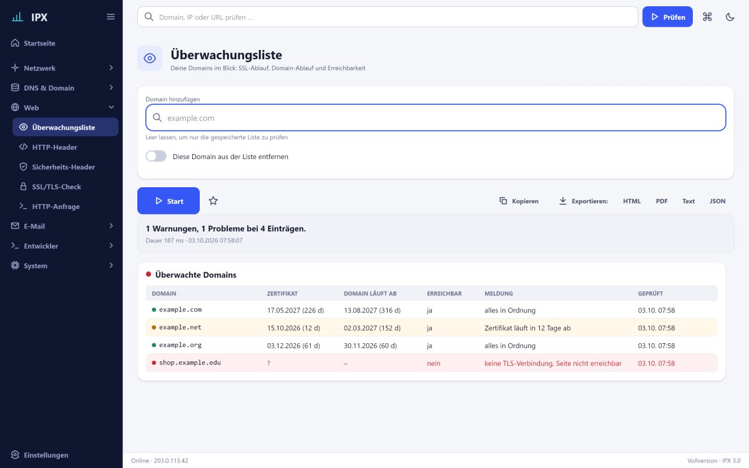Click 'Zertifikat läuft in 12 Tage ab' message
The width and height of the screenshot is (749, 468).
tap(527, 328)
